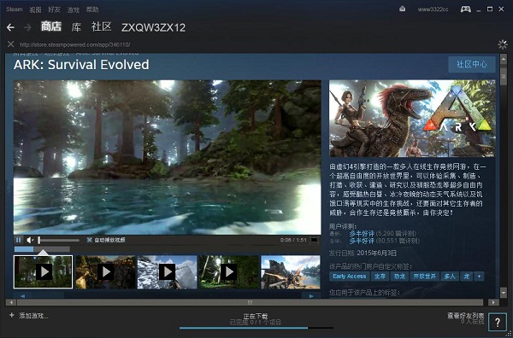Click the ARK: Survival Evolved title
This screenshot has height=338, width=513.
(x=81, y=65)
